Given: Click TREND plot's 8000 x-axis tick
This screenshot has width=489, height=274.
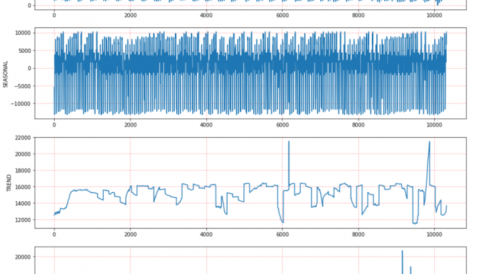Looking at the screenshot, I should pyautogui.click(x=358, y=235).
